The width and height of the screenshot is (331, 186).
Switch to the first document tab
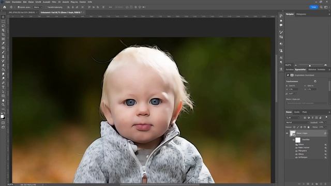tap(22, 12)
